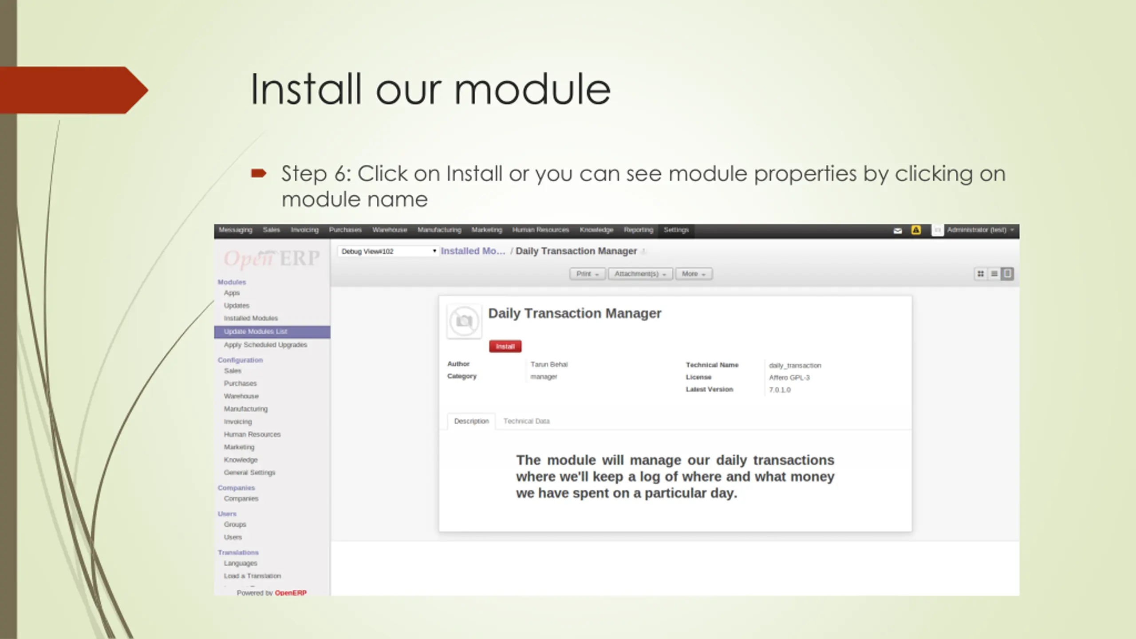Open Invoicing under Configuration sidebar
This screenshot has width=1136, height=639.
[238, 422]
